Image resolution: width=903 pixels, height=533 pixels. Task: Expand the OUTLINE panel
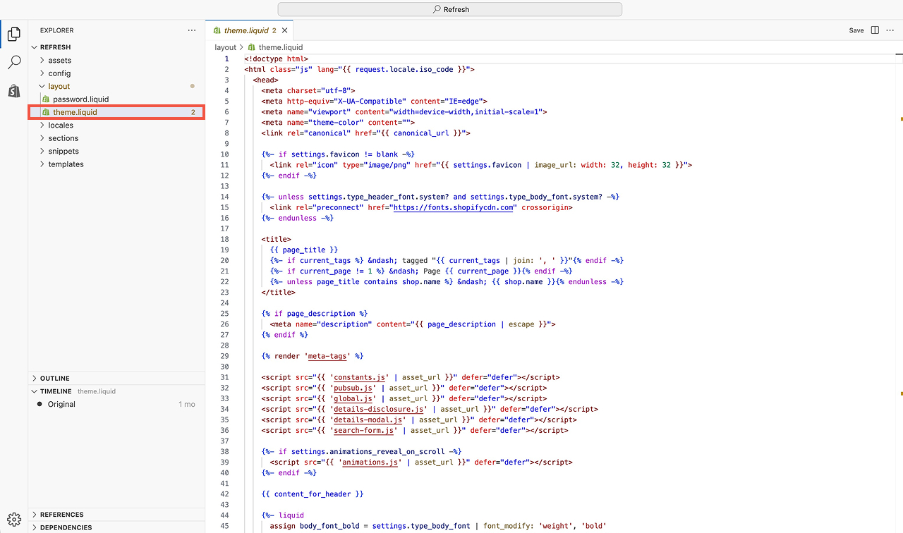point(116,379)
